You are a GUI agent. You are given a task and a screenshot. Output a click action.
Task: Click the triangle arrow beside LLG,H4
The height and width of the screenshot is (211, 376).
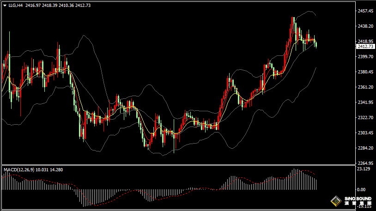coord(5,6)
